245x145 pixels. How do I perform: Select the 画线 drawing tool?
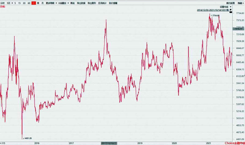coord(72,2)
